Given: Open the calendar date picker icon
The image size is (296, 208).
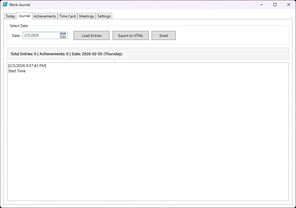Looking at the screenshot, I should (63, 35).
